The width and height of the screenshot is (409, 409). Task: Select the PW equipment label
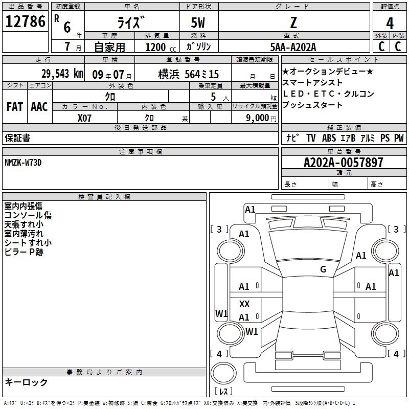pyautogui.click(x=399, y=138)
